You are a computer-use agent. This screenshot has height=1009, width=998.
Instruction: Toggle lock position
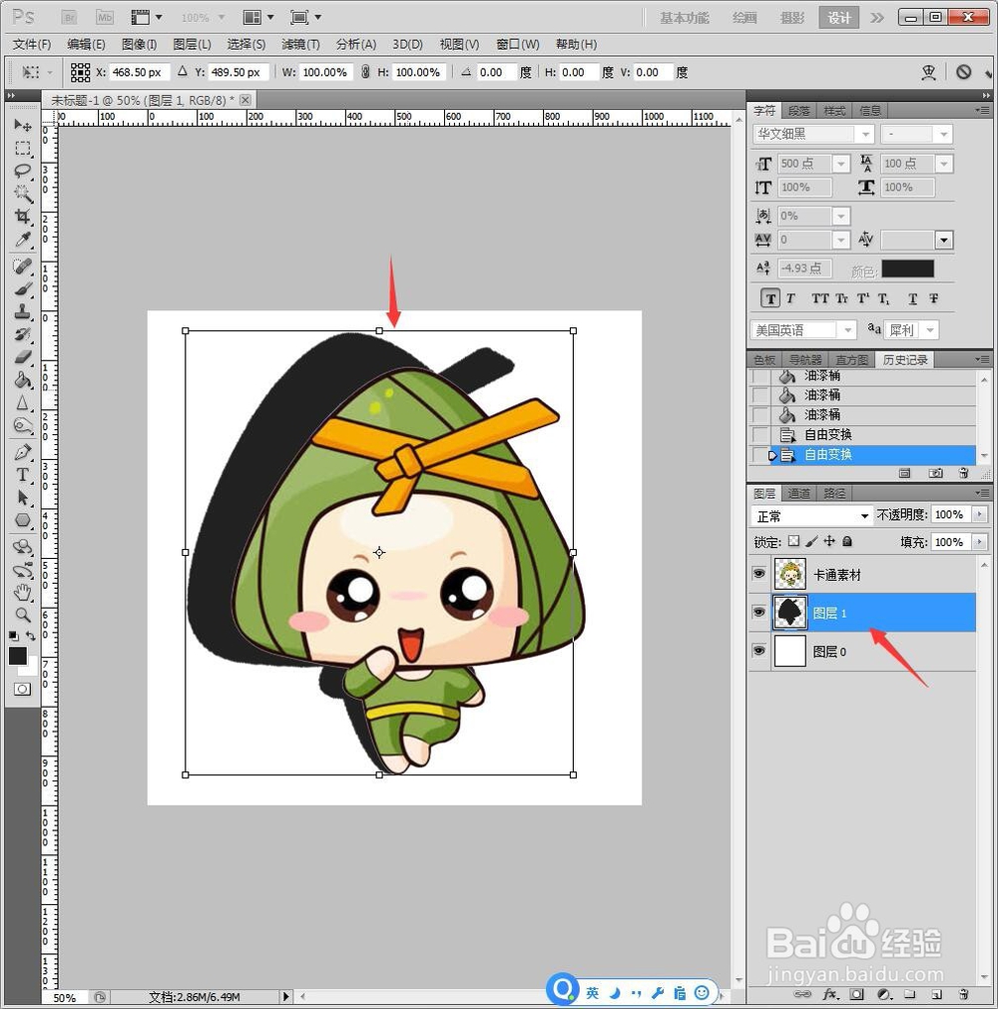829,541
